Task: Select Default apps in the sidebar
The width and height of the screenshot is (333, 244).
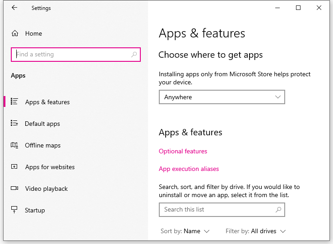Action: [x=42, y=124]
